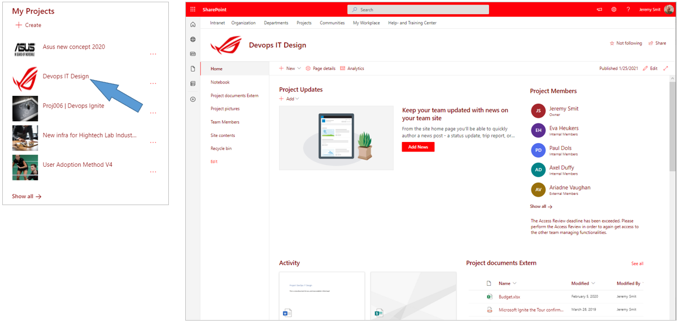This screenshot has height=324, width=680.
Task: Click the star icon for Not following
Action: (612, 43)
